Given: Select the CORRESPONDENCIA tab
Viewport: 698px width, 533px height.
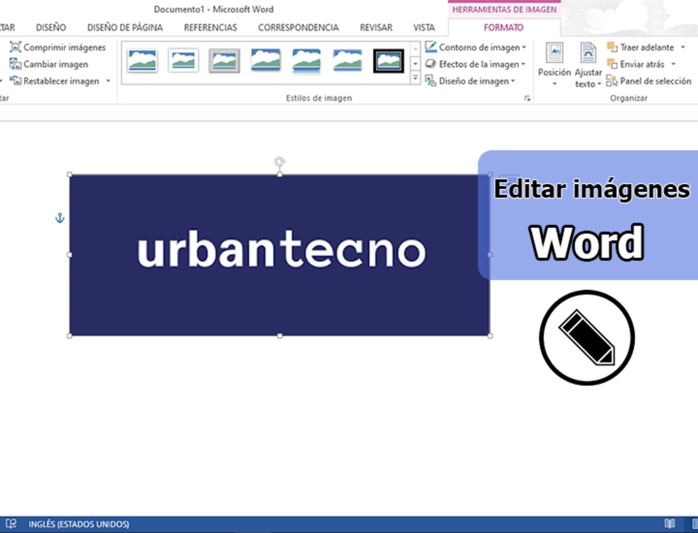Looking at the screenshot, I should coord(298,27).
